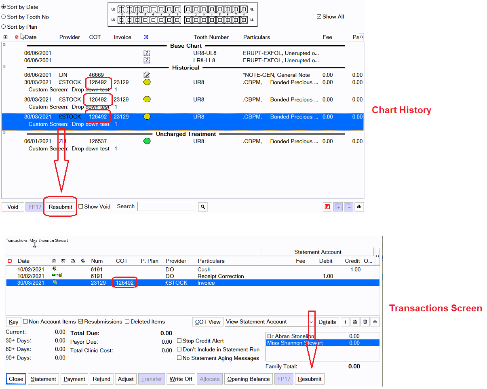The width and height of the screenshot is (487, 389).
Task: Click into the chart history Search field
Action: pyautogui.click(x=167, y=207)
